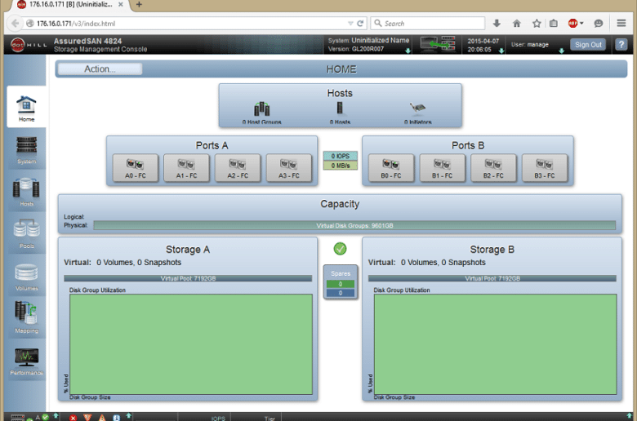Click the red X critical events icon
The width and height of the screenshot is (637, 421).
point(73,418)
